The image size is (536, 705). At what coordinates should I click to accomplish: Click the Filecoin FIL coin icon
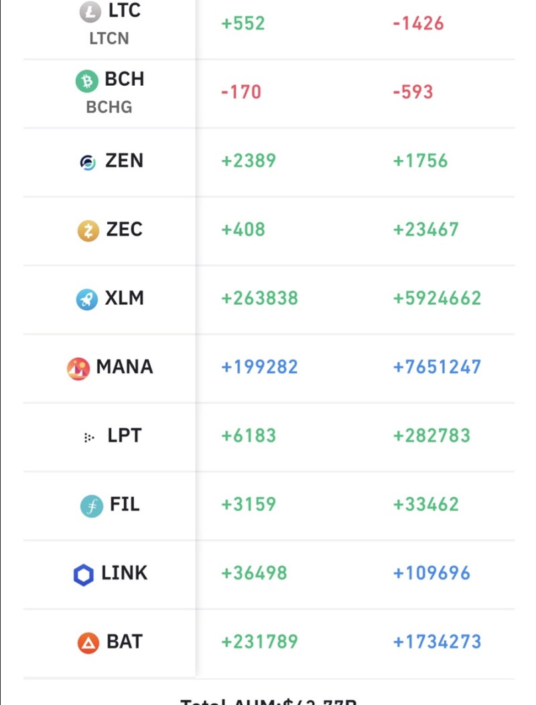[92, 505]
